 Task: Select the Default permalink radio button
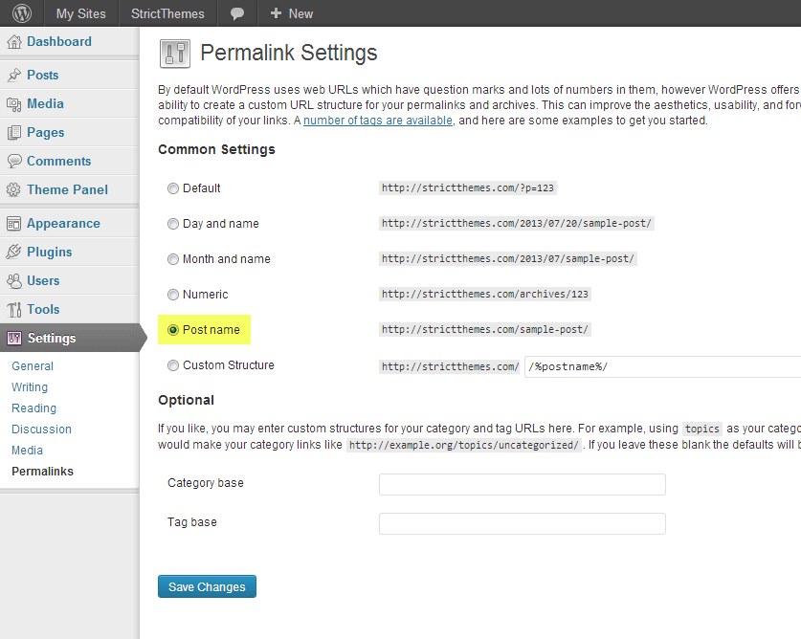173,188
